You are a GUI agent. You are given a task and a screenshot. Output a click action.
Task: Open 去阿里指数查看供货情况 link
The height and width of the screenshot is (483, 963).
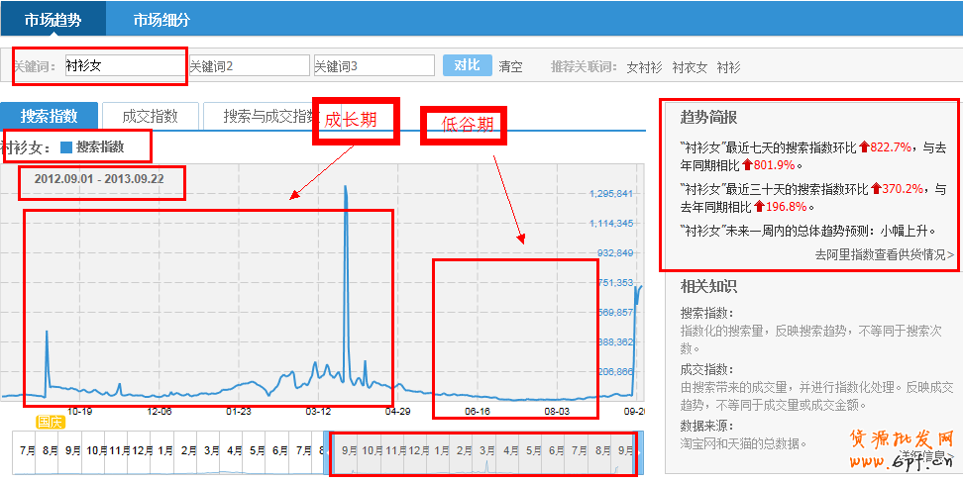pyautogui.click(x=884, y=254)
